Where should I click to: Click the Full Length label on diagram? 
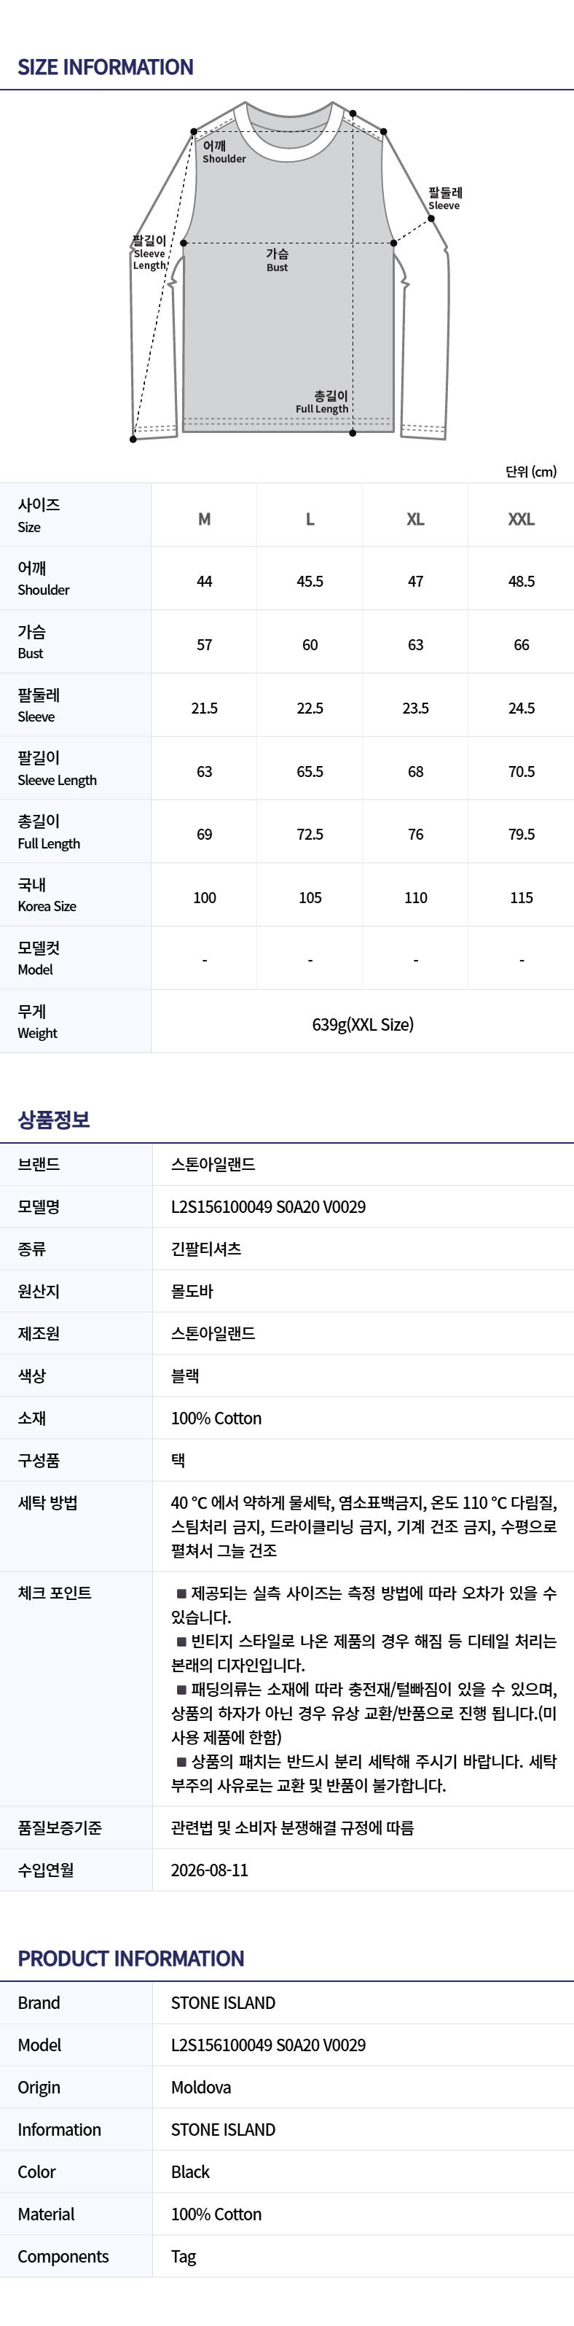322,402
